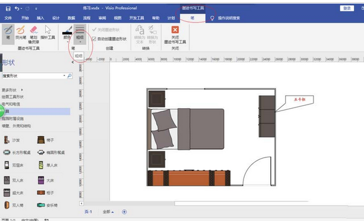Click the magnifier search icon
Image resolution: width=364 pixels, height=221 pixels.
[69, 75]
